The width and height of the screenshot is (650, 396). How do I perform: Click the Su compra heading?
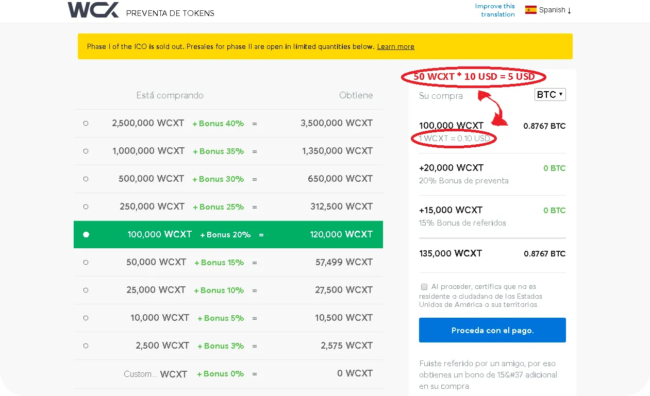coord(441,96)
